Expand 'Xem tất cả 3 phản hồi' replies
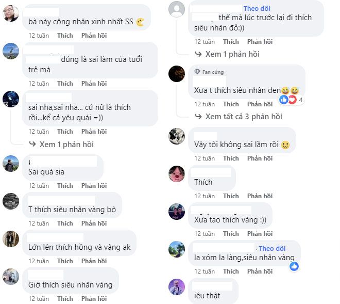The width and height of the screenshot is (340, 304). pos(244,117)
